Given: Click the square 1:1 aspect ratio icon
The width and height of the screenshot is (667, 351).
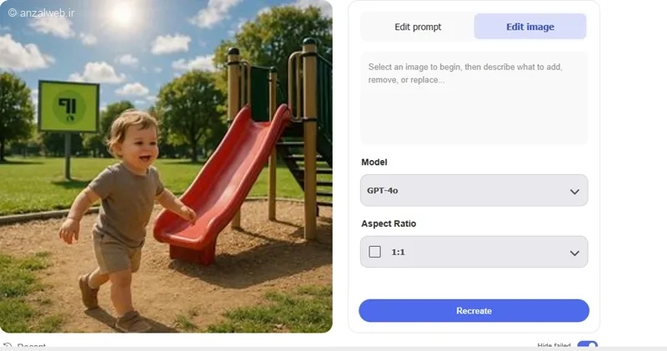Looking at the screenshot, I should click(x=374, y=252).
